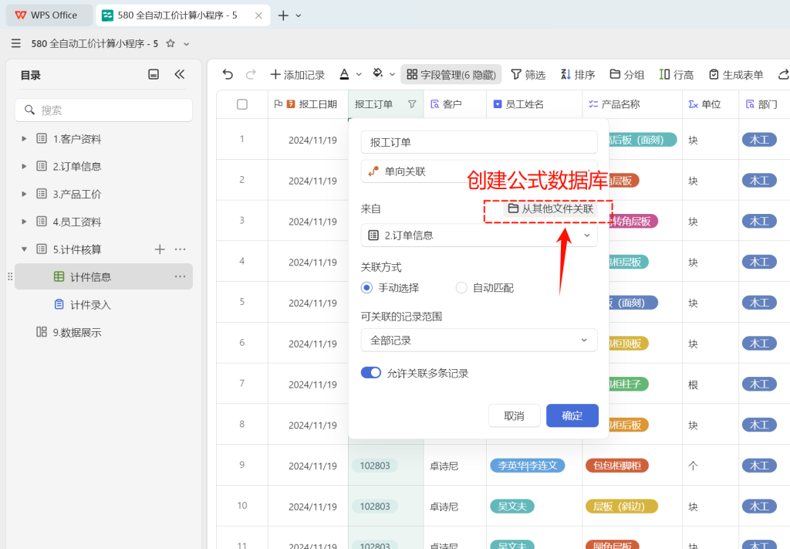This screenshot has width=790, height=549.
Task: Confirm with the 确定 button
Action: pyautogui.click(x=572, y=416)
